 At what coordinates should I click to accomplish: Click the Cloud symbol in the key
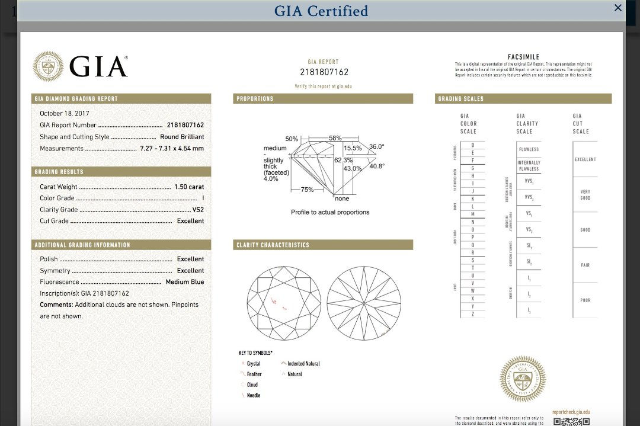[243, 385]
